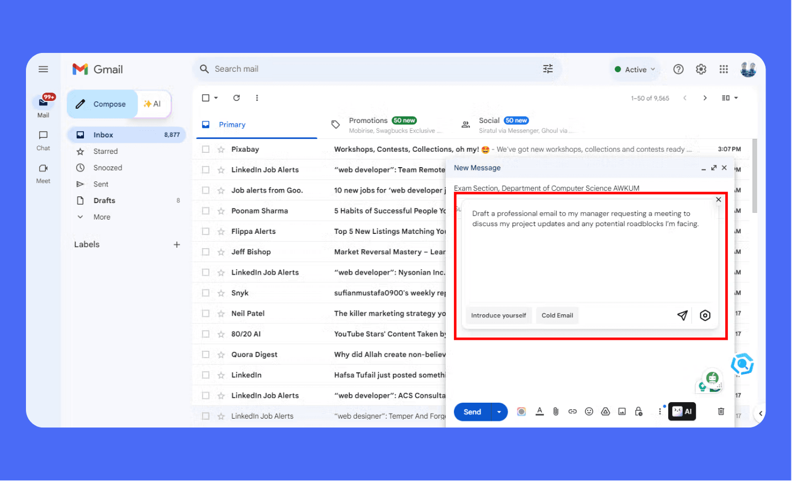Viewport: 792px width, 481px height.
Task: Select the Jeff Bishop email checkbox
Action: pyautogui.click(x=205, y=252)
